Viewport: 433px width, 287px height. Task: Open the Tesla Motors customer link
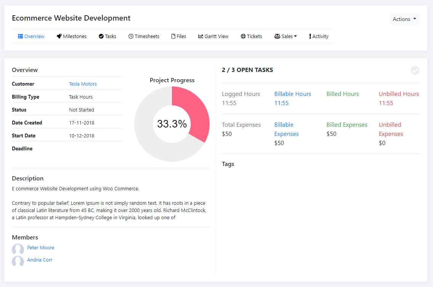[83, 84]
